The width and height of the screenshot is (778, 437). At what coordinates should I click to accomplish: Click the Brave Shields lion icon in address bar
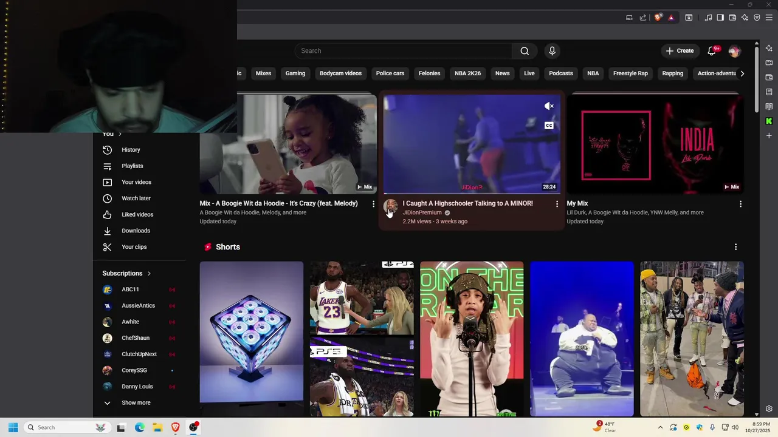tap(658, 18)
